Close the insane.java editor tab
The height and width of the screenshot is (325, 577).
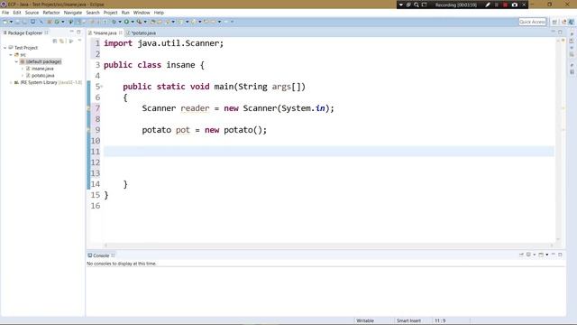(x=120, y=32)
